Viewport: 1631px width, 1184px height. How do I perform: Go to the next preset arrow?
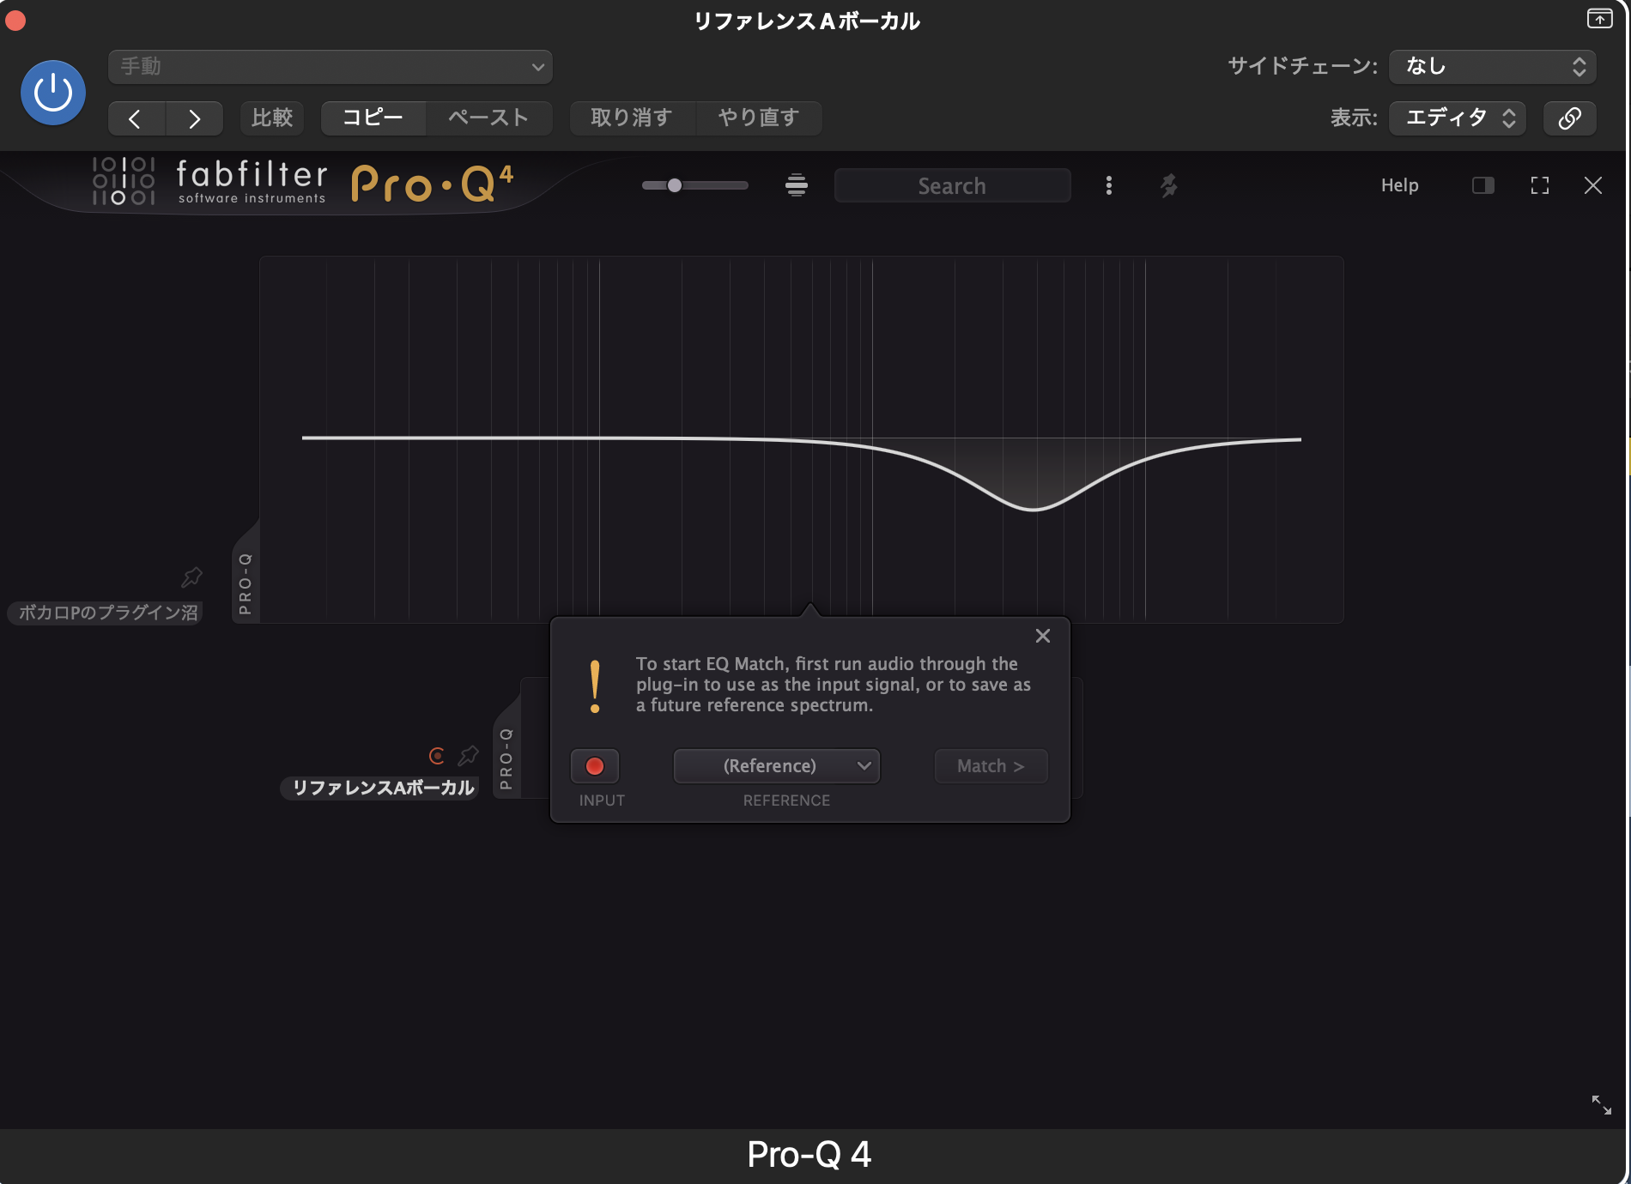coord(194,118)
